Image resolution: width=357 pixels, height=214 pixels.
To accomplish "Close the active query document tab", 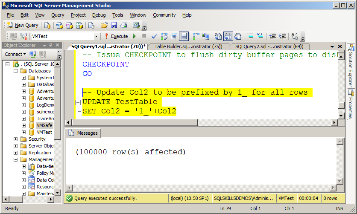I will pos(340,46).
